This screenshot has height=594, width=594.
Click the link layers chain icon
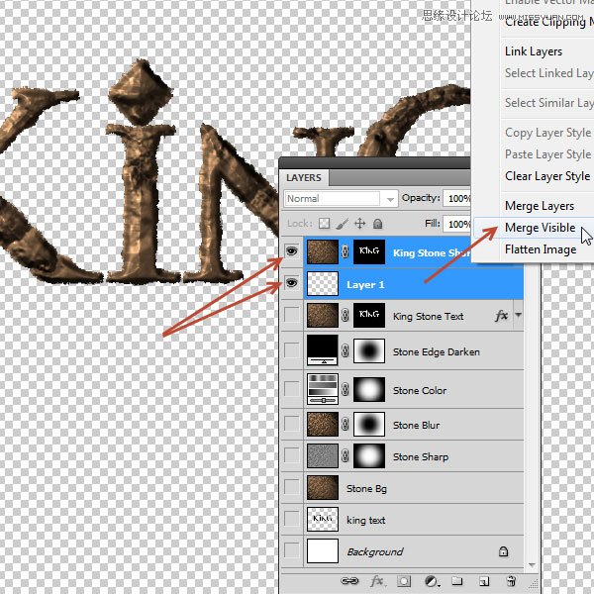[x=349, y=580]
